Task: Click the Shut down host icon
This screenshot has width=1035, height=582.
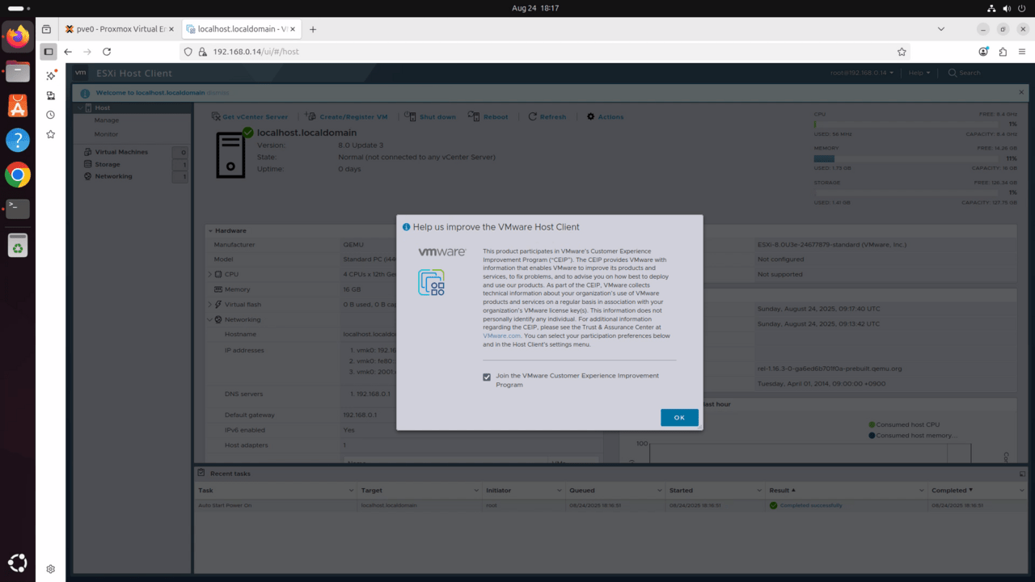Action: (x=411, y=116)
